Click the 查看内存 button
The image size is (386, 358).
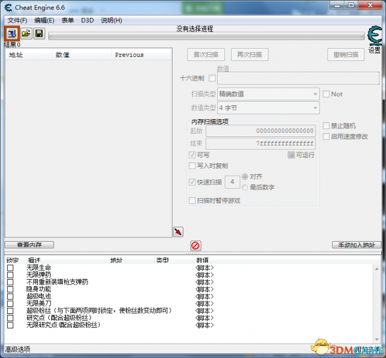[30, 245]
